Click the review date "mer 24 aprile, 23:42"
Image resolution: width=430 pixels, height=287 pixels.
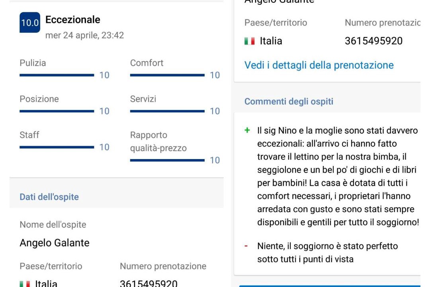click(x=84, y=35)
